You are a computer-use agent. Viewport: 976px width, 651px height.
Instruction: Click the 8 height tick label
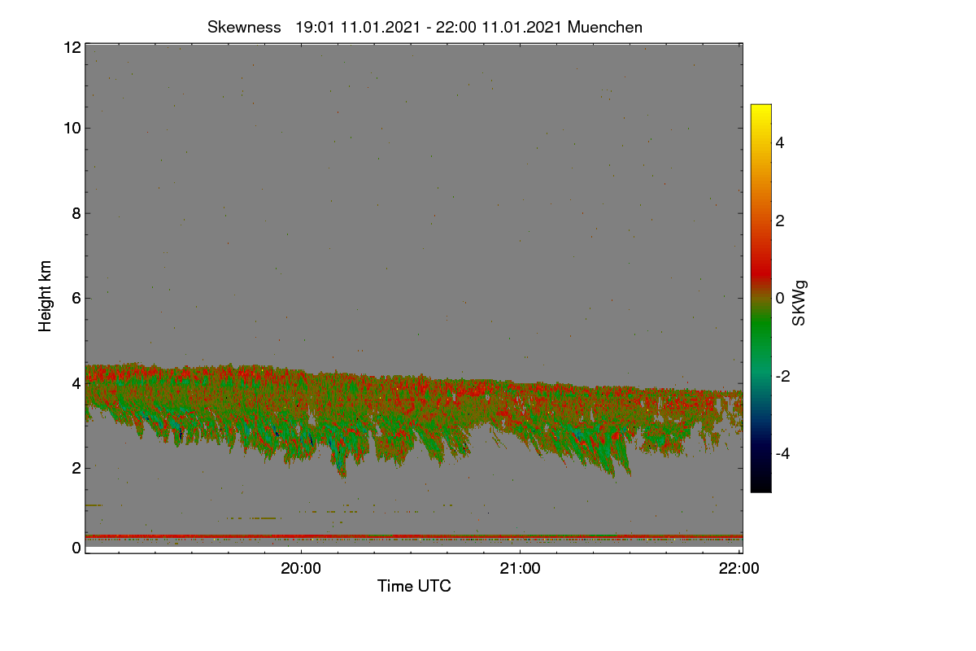[x=76, y=213]
